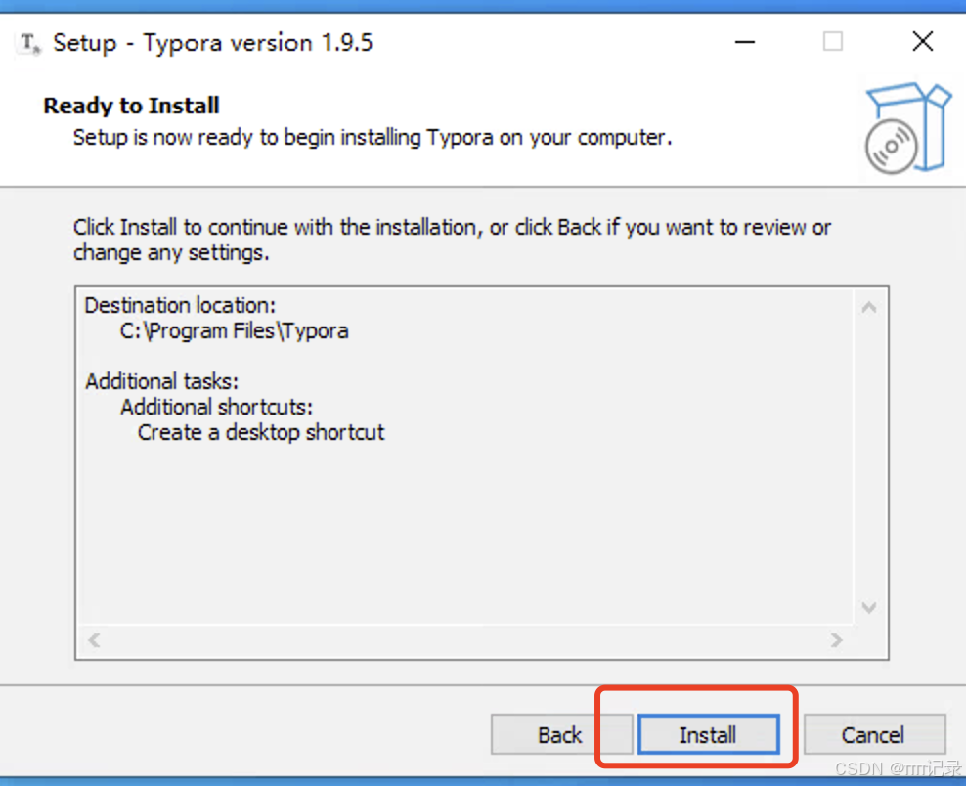Click the 'Destination location:' line
Screen dimensions: 966x786
[180, 306]
